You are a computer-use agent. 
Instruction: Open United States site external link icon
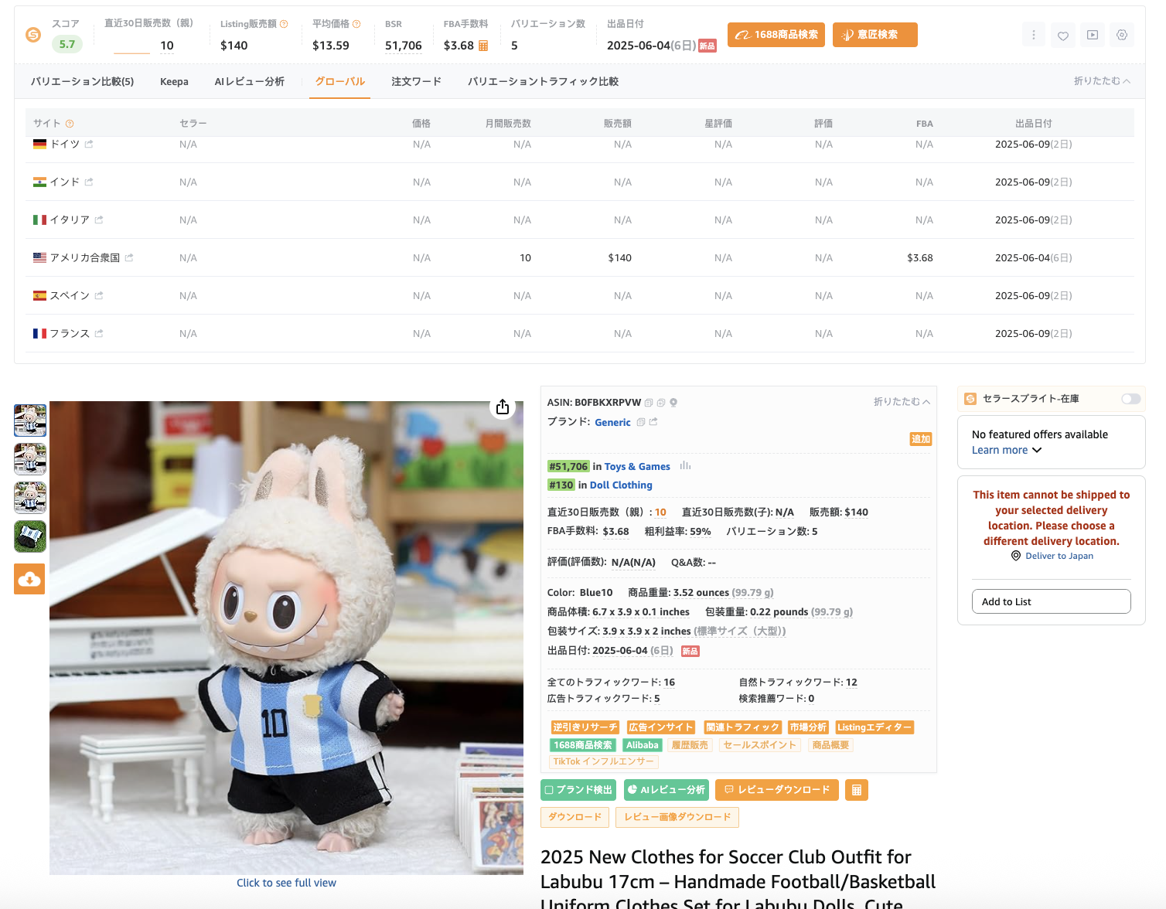[x=129, y=257]
